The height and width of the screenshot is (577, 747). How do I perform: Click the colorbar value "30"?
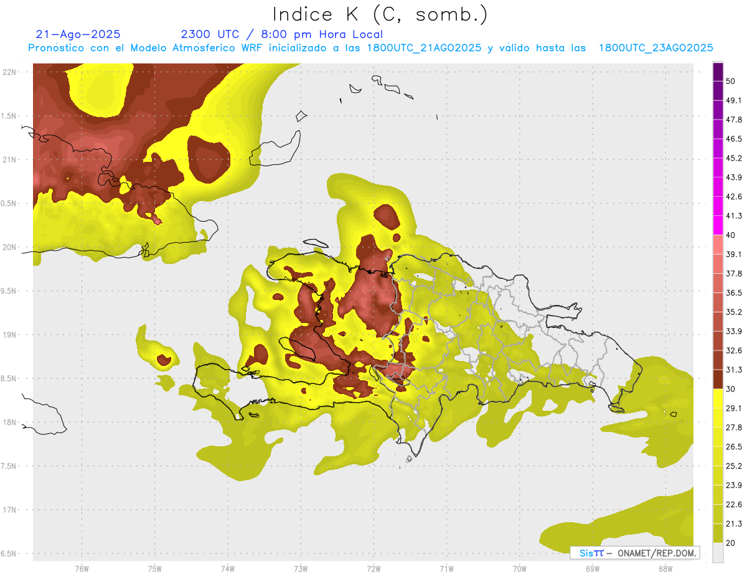(x=731, y=389)
